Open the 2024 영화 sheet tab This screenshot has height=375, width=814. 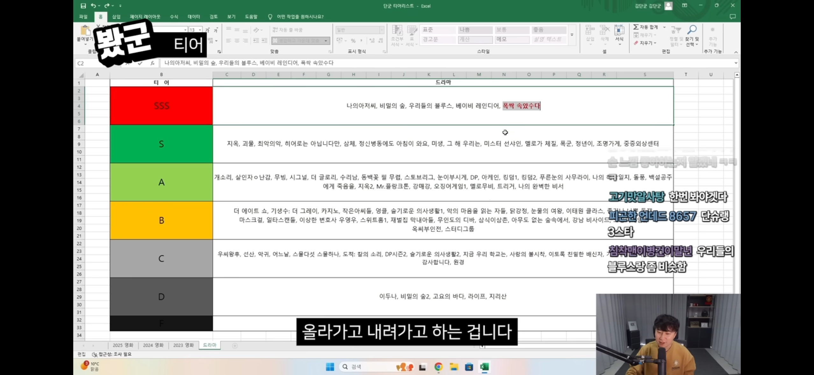153,345
